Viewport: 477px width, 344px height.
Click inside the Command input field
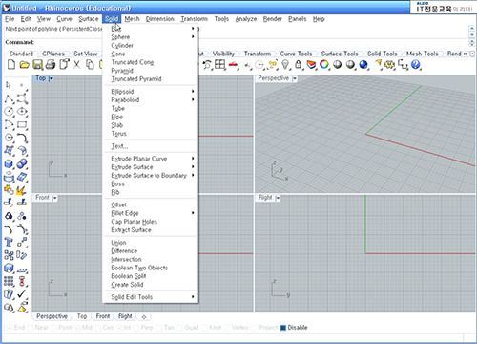tap(251, 42)
